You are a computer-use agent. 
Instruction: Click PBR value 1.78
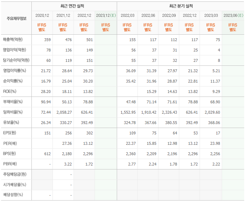point(173,164)
